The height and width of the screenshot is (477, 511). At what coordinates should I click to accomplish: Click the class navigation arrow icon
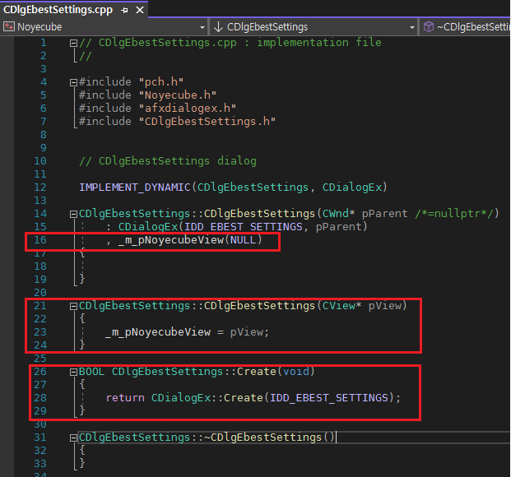pyautogui.click(x=218, y=27)
